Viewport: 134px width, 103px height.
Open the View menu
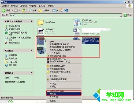(x=23, y=6)
